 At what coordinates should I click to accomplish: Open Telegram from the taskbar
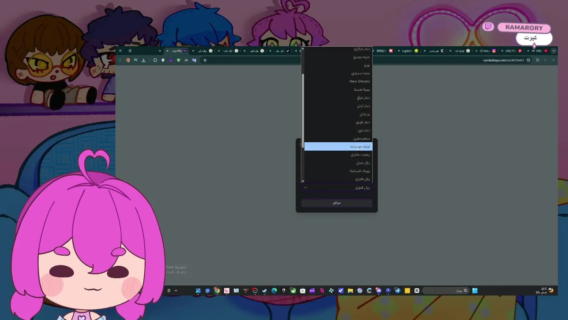[x=398, y=291]
